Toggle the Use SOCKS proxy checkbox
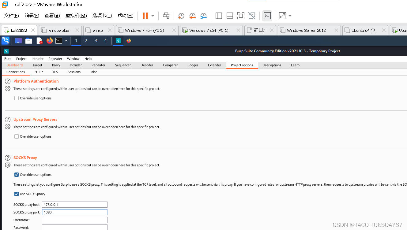 coord(17,194)
